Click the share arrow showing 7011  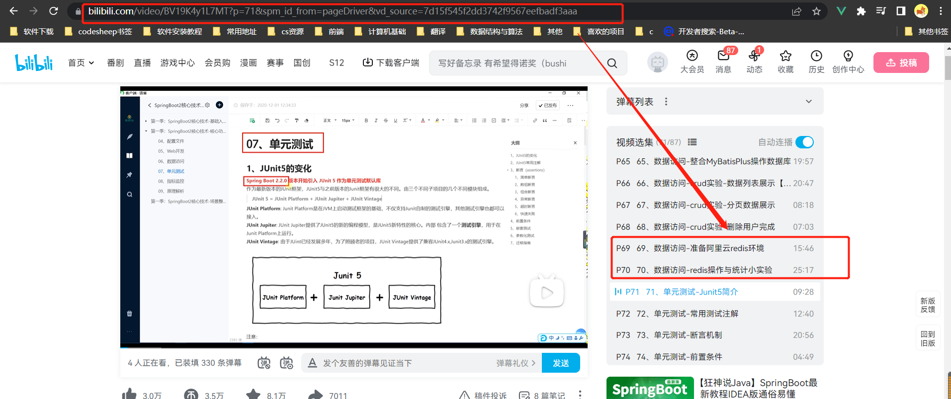point(315,395)
